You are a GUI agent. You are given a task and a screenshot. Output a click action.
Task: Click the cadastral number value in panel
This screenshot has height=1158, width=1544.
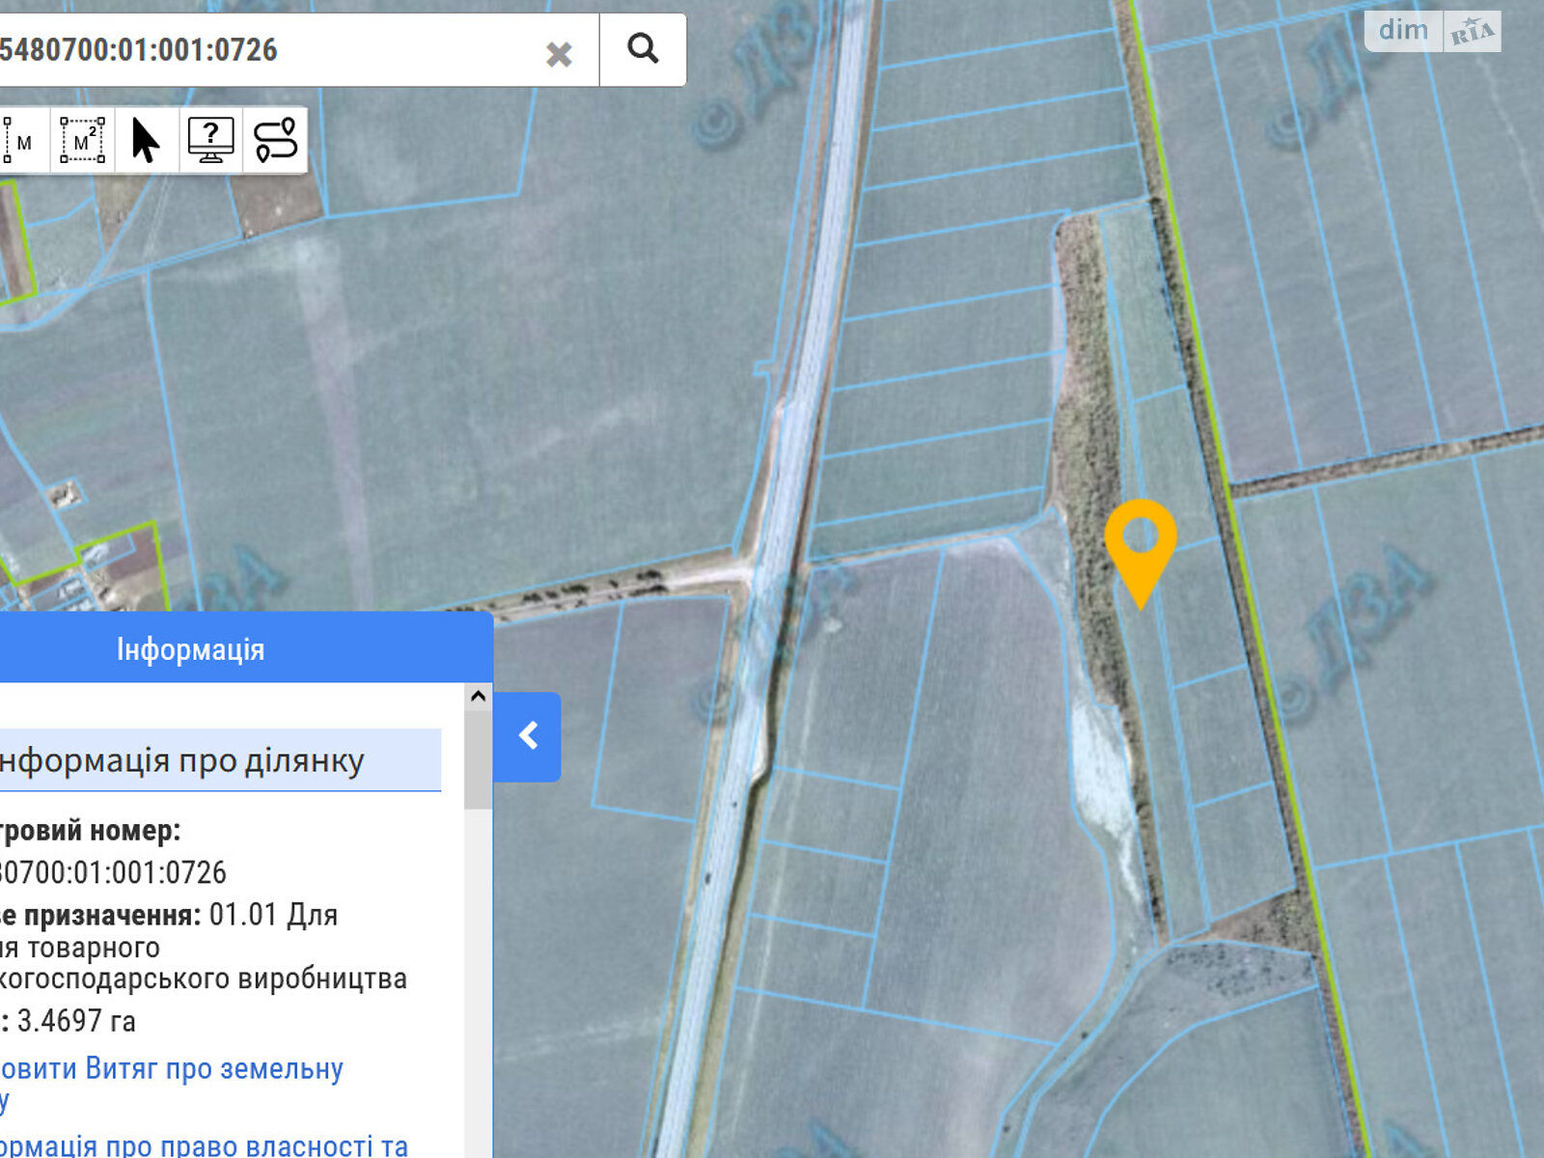[x=113, y=872]
